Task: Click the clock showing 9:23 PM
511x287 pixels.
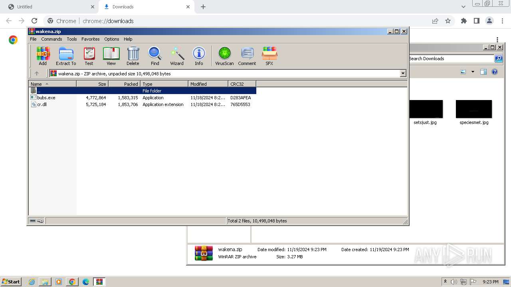Action: (x=490, y=282)
